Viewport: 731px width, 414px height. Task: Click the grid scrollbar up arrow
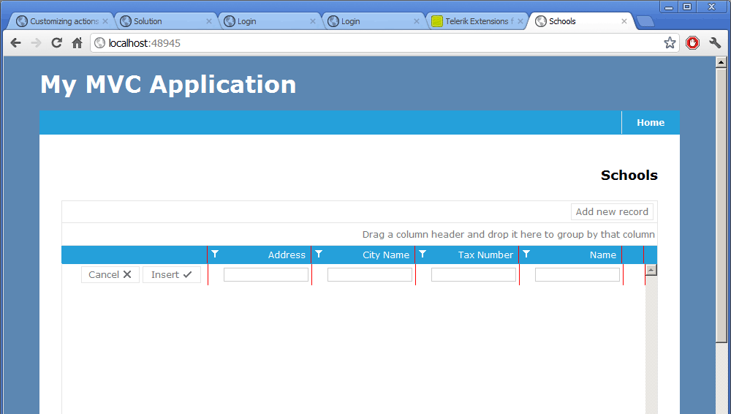[651, 270]
